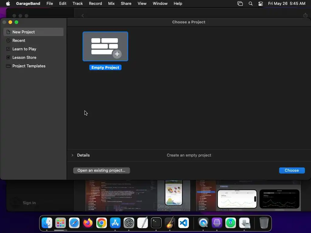Open the Apple menu

[x=8, y=4]
